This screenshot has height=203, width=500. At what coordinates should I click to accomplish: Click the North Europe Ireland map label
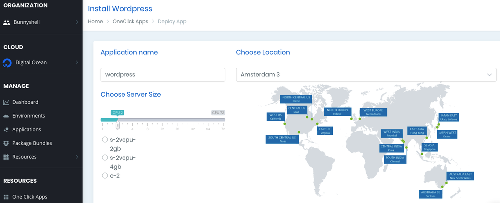tap(338, 112)
